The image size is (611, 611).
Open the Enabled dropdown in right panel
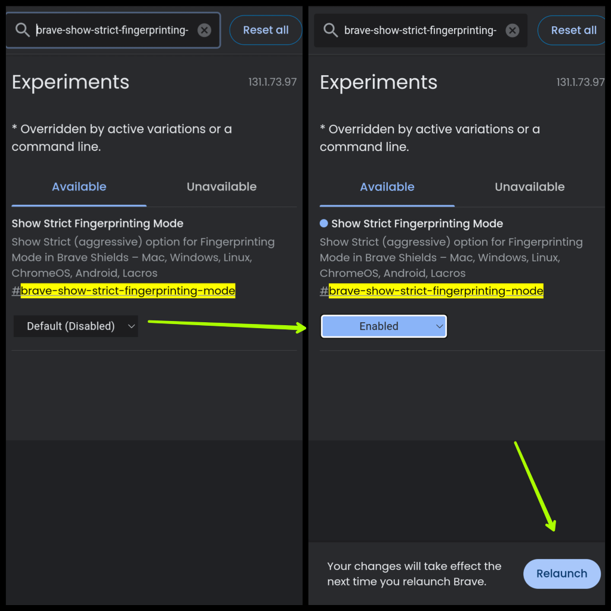[x=384, y=326]
